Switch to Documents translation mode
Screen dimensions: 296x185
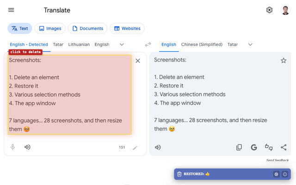pyautogui.click(x=87, y=29)
